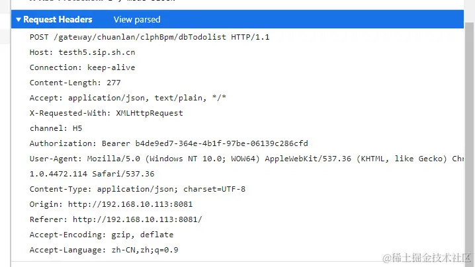Click the Referer header URL
475x267 pixels.
coord(137,219)
